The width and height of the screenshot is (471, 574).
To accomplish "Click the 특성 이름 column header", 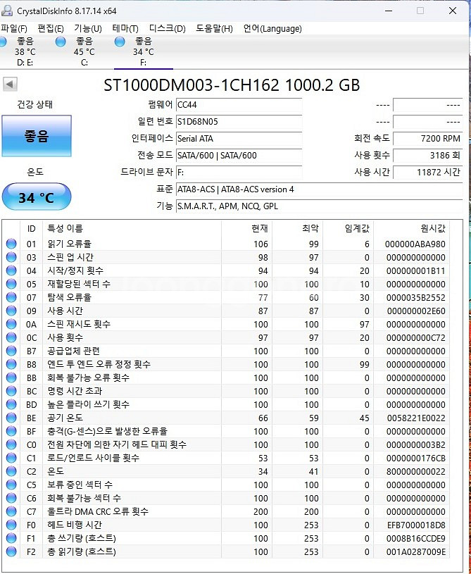I will click(132, 228).
